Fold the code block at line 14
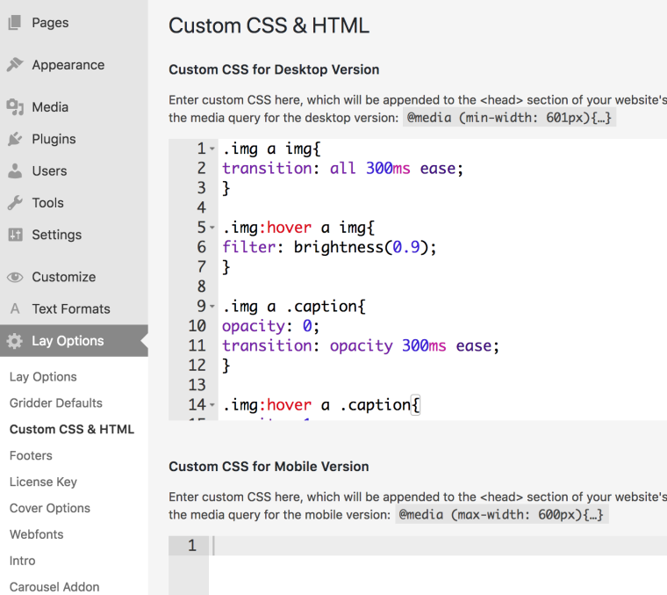Viewport: 667px width, 595px height. pyautogui.click(x=212, y=405)
